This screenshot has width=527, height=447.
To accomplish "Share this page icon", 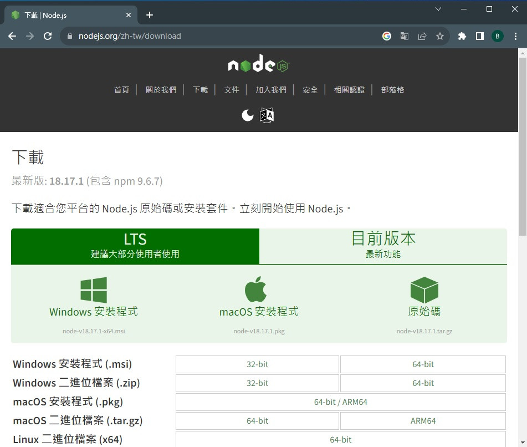I will [422, 36].
